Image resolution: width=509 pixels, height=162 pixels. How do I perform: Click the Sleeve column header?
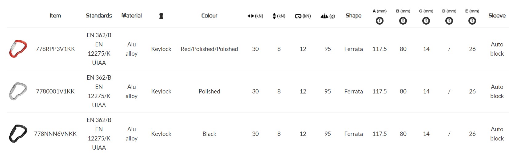click(x=497, y=16)
